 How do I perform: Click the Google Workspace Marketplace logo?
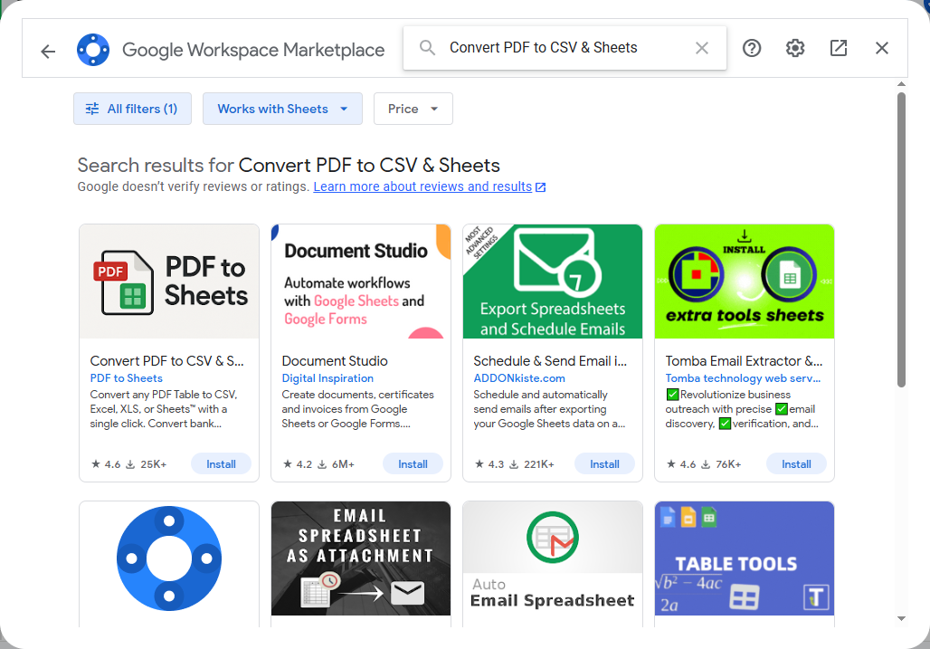pos(93,49)
